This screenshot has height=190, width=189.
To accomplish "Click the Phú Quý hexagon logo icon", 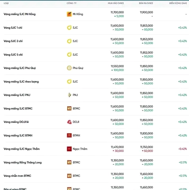I will pos(69,68).
